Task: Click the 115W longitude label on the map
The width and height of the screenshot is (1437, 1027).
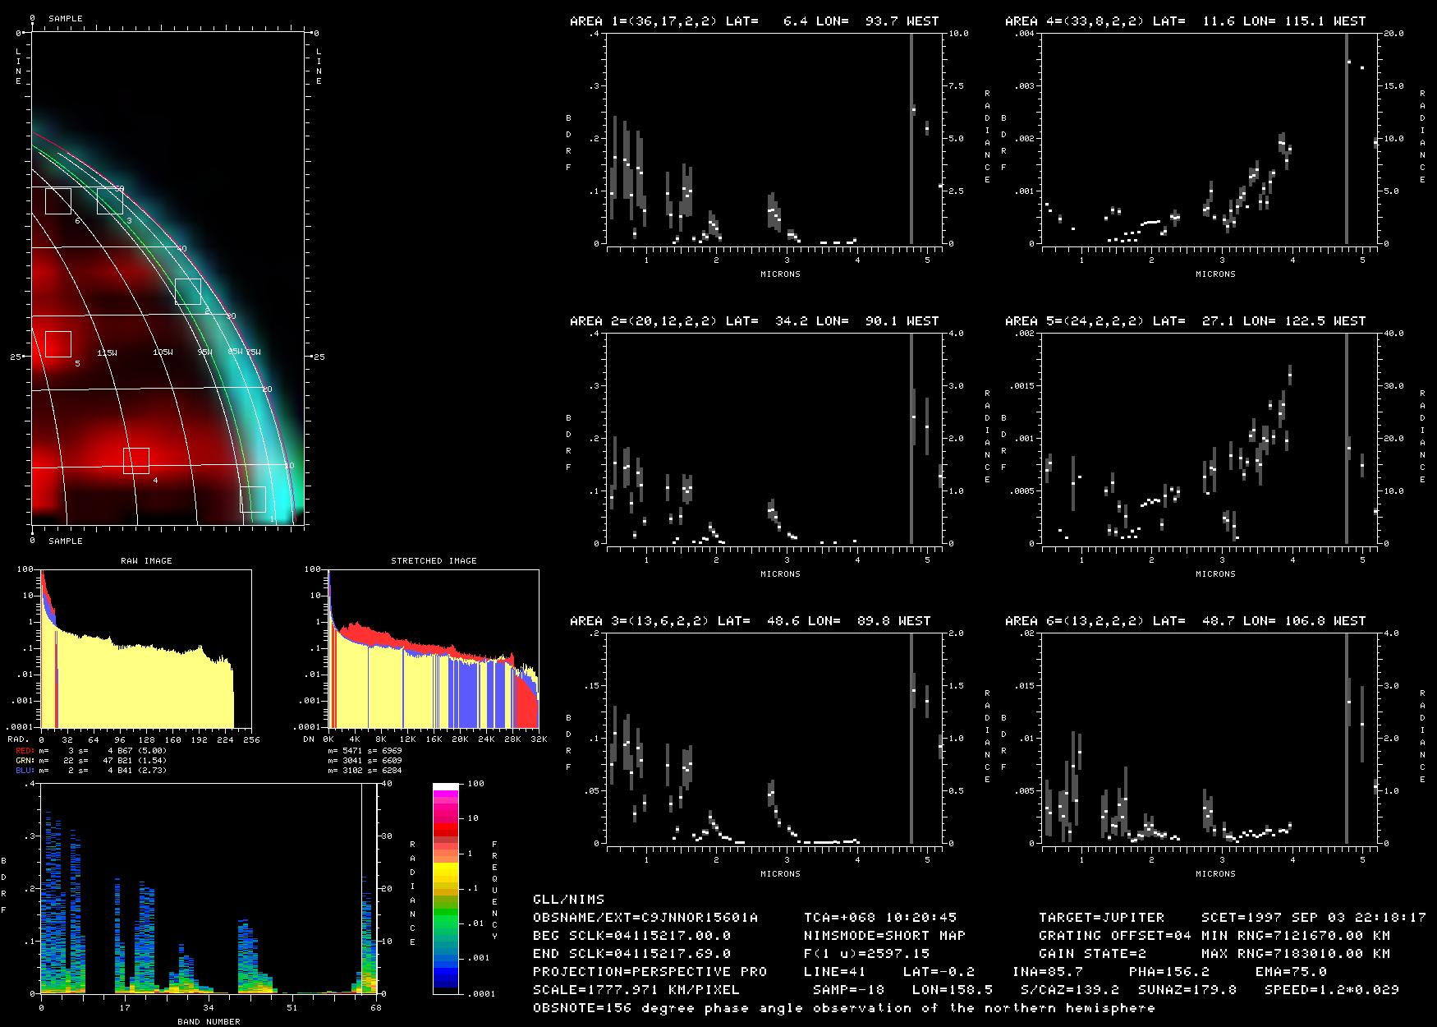Action: [x=107, y=352]
